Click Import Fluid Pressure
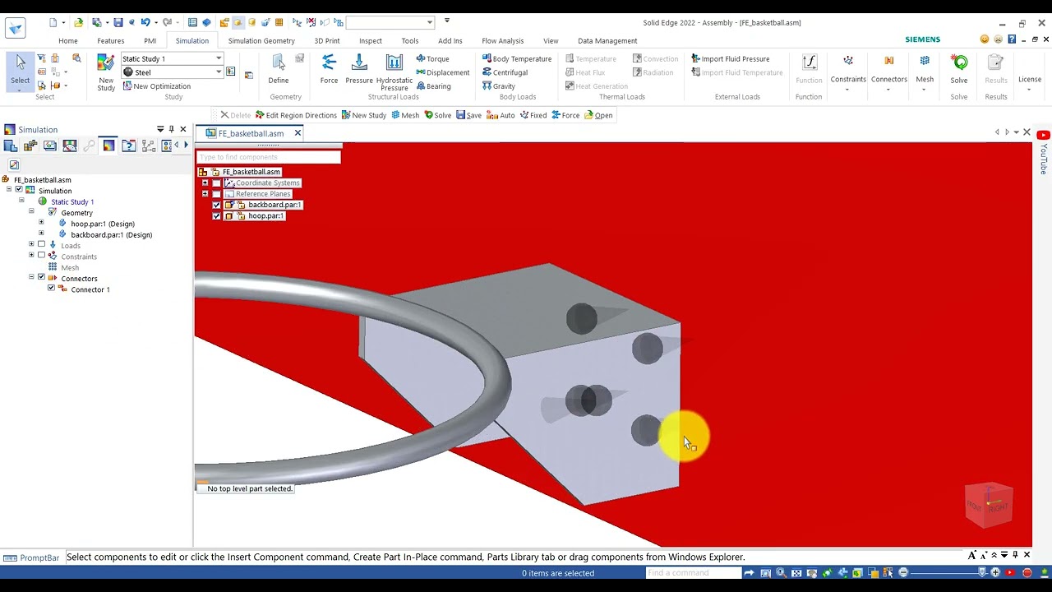 (731, 58)
